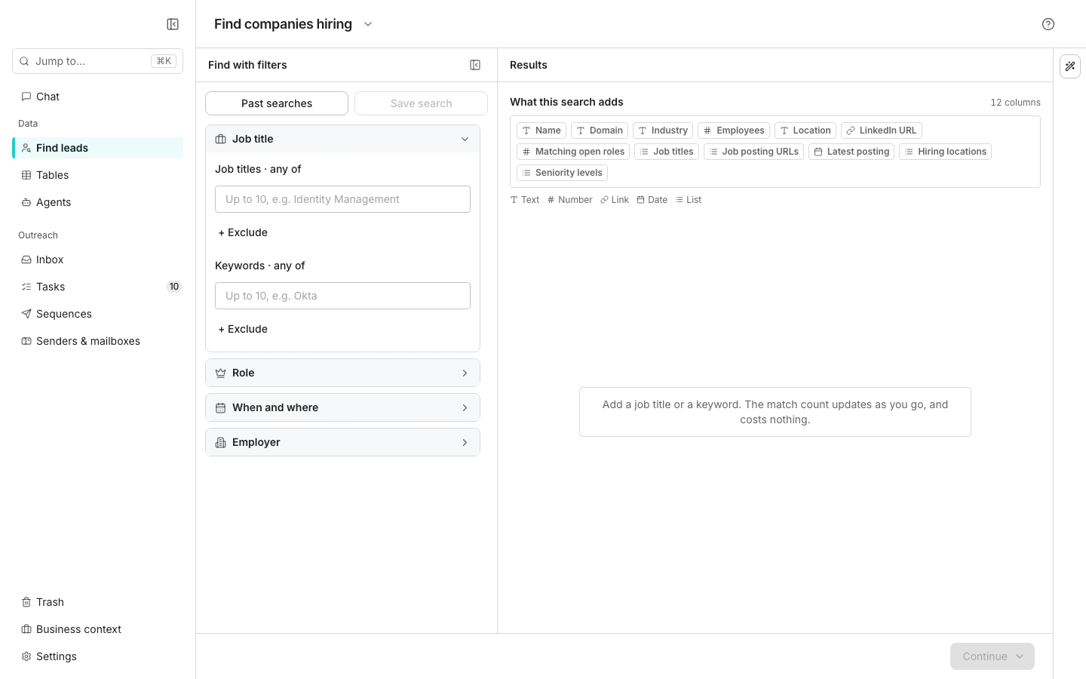Expand the When and where section
The height and width of the screenshot is (679, 1086).
click(342, 407)
